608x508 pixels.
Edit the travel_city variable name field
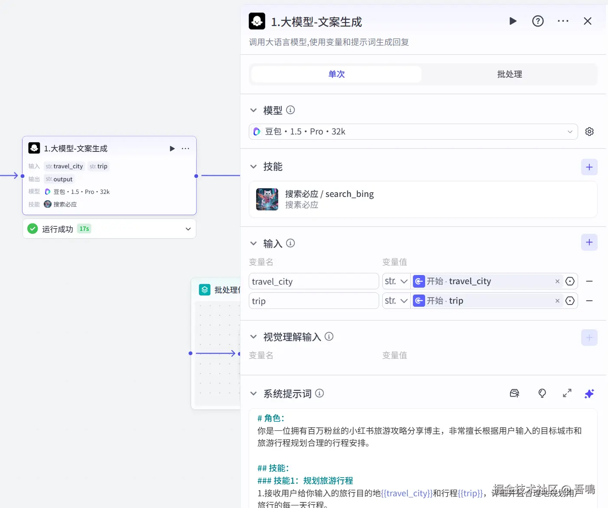[314, 281]
